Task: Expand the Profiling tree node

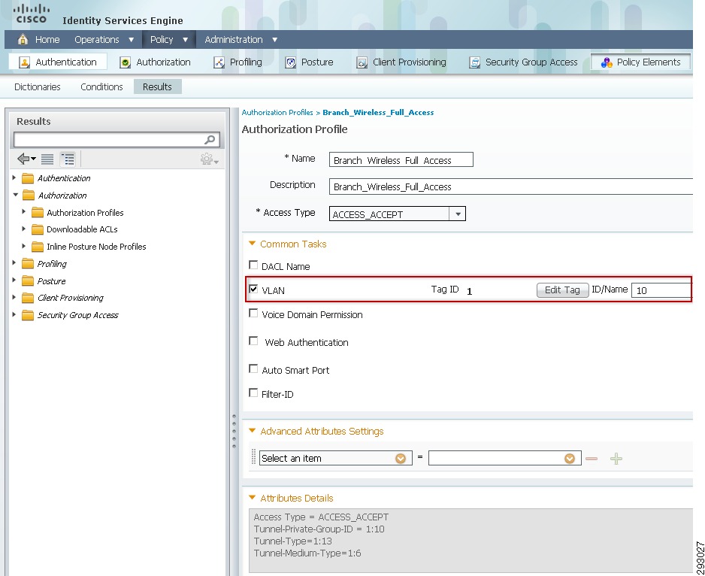Action: [14, 262]
